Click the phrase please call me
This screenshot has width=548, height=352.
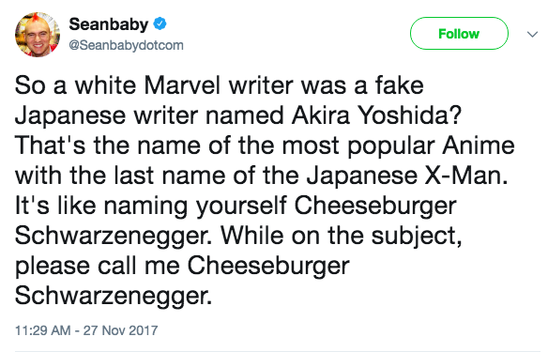click(98, 268)
